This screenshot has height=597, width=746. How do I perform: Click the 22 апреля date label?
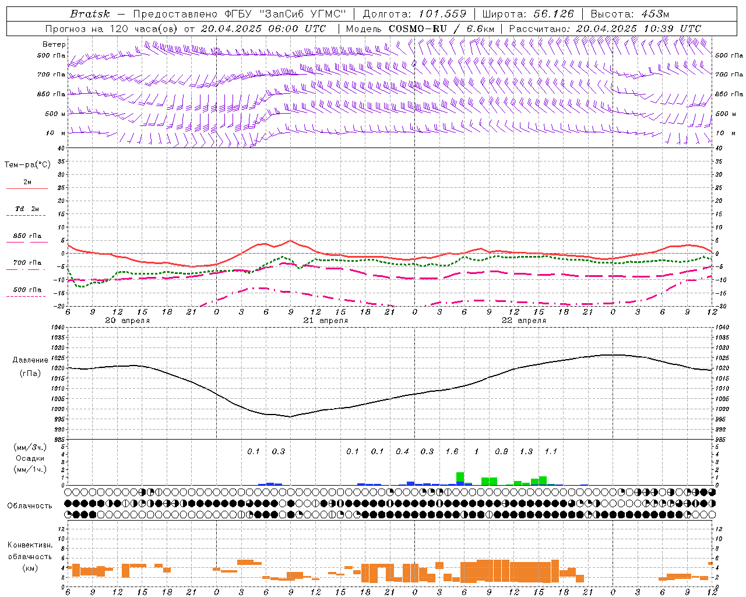pyautogui.click(x=524, y=321)
